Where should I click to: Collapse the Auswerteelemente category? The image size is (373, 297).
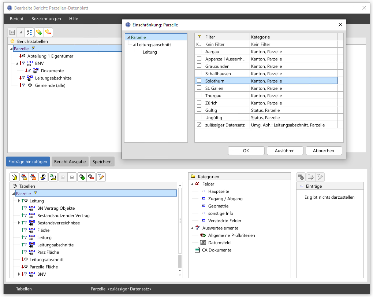coord(192,228)
